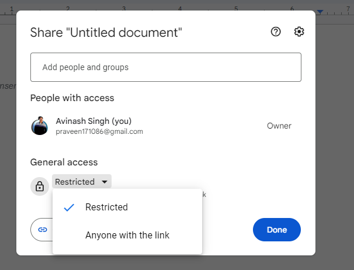Click the Done button
The image size is (354, 270).
[277, 230]
